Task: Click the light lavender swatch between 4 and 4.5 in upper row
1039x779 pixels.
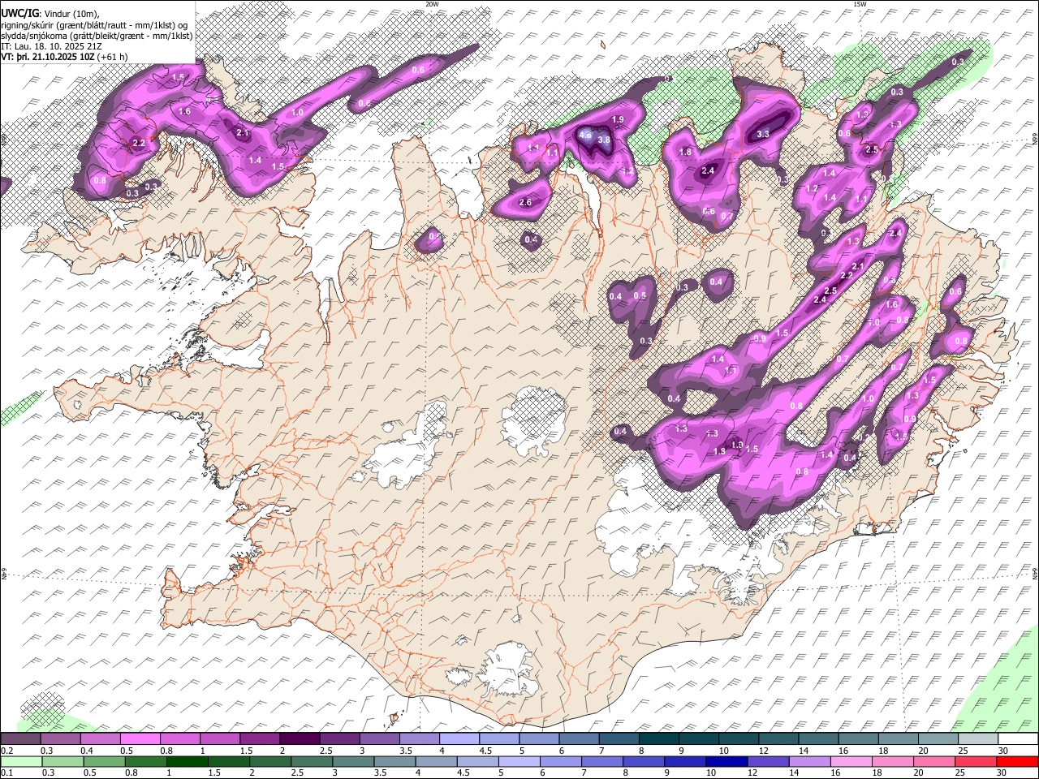Action: [459, 738]
